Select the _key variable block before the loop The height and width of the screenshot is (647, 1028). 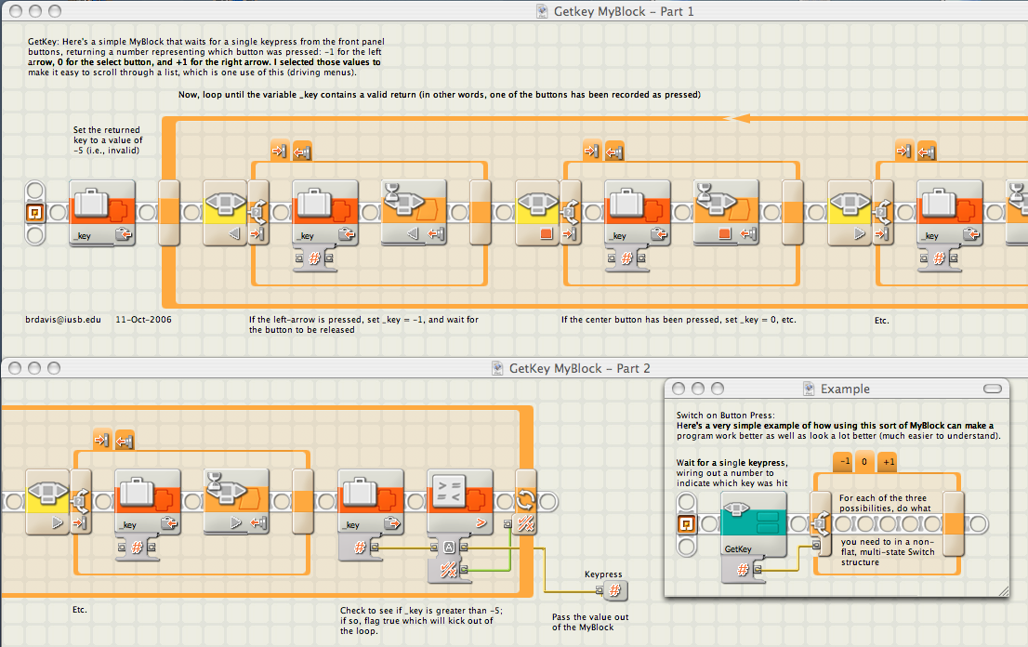click(x=102, y=213)
